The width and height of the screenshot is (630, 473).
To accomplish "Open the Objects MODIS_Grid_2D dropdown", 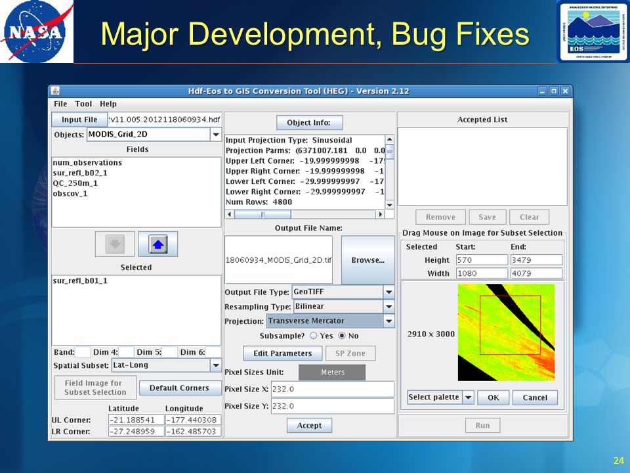I will coord(216,134).
